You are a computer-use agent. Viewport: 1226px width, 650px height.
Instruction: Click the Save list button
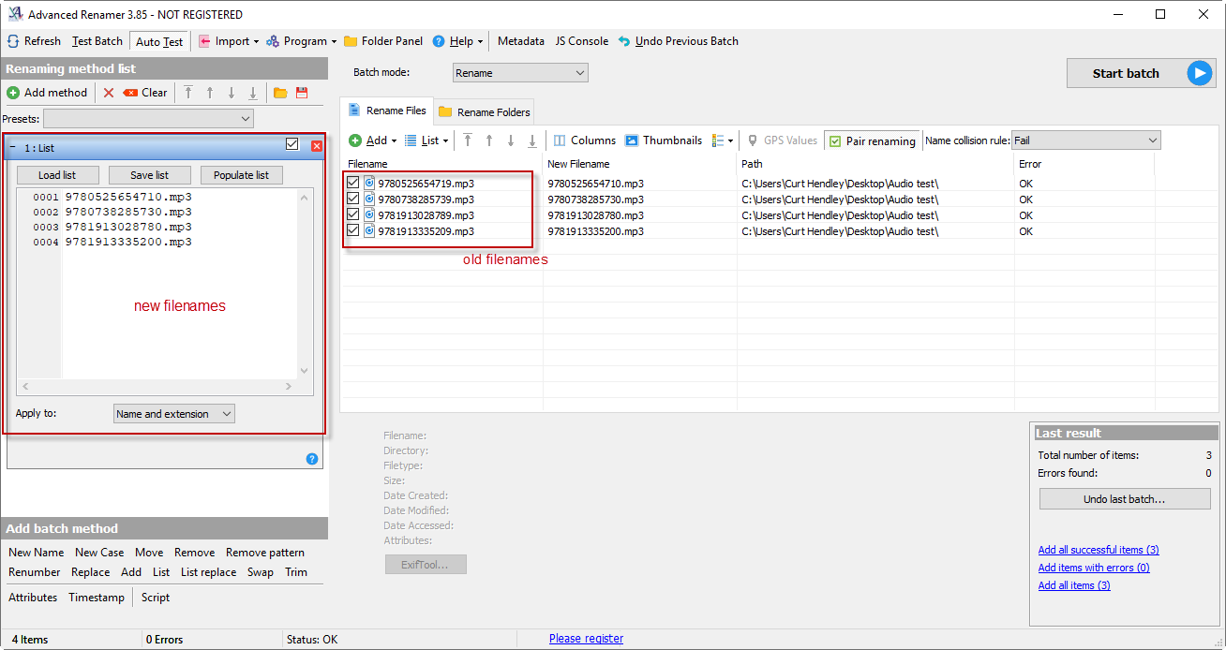click(x=150, y=175)
